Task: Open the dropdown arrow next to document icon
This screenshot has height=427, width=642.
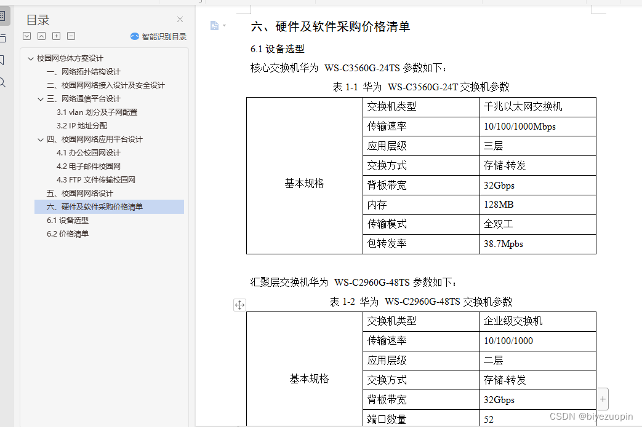Action: [224, 25]
